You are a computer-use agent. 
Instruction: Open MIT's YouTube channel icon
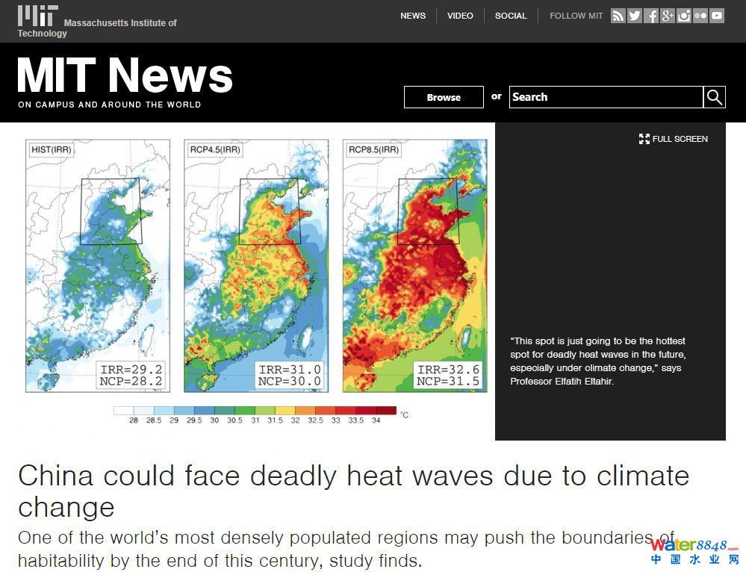point(717,16)
